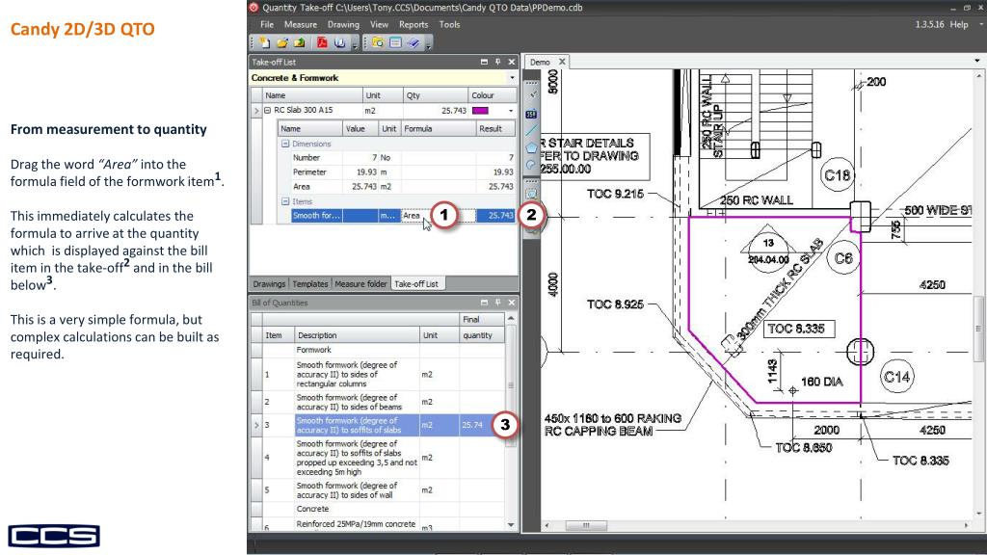This screenshot has width=987, height=555.
Task: Select the 358 counter tool icon
Action: [x=531, y=114]
